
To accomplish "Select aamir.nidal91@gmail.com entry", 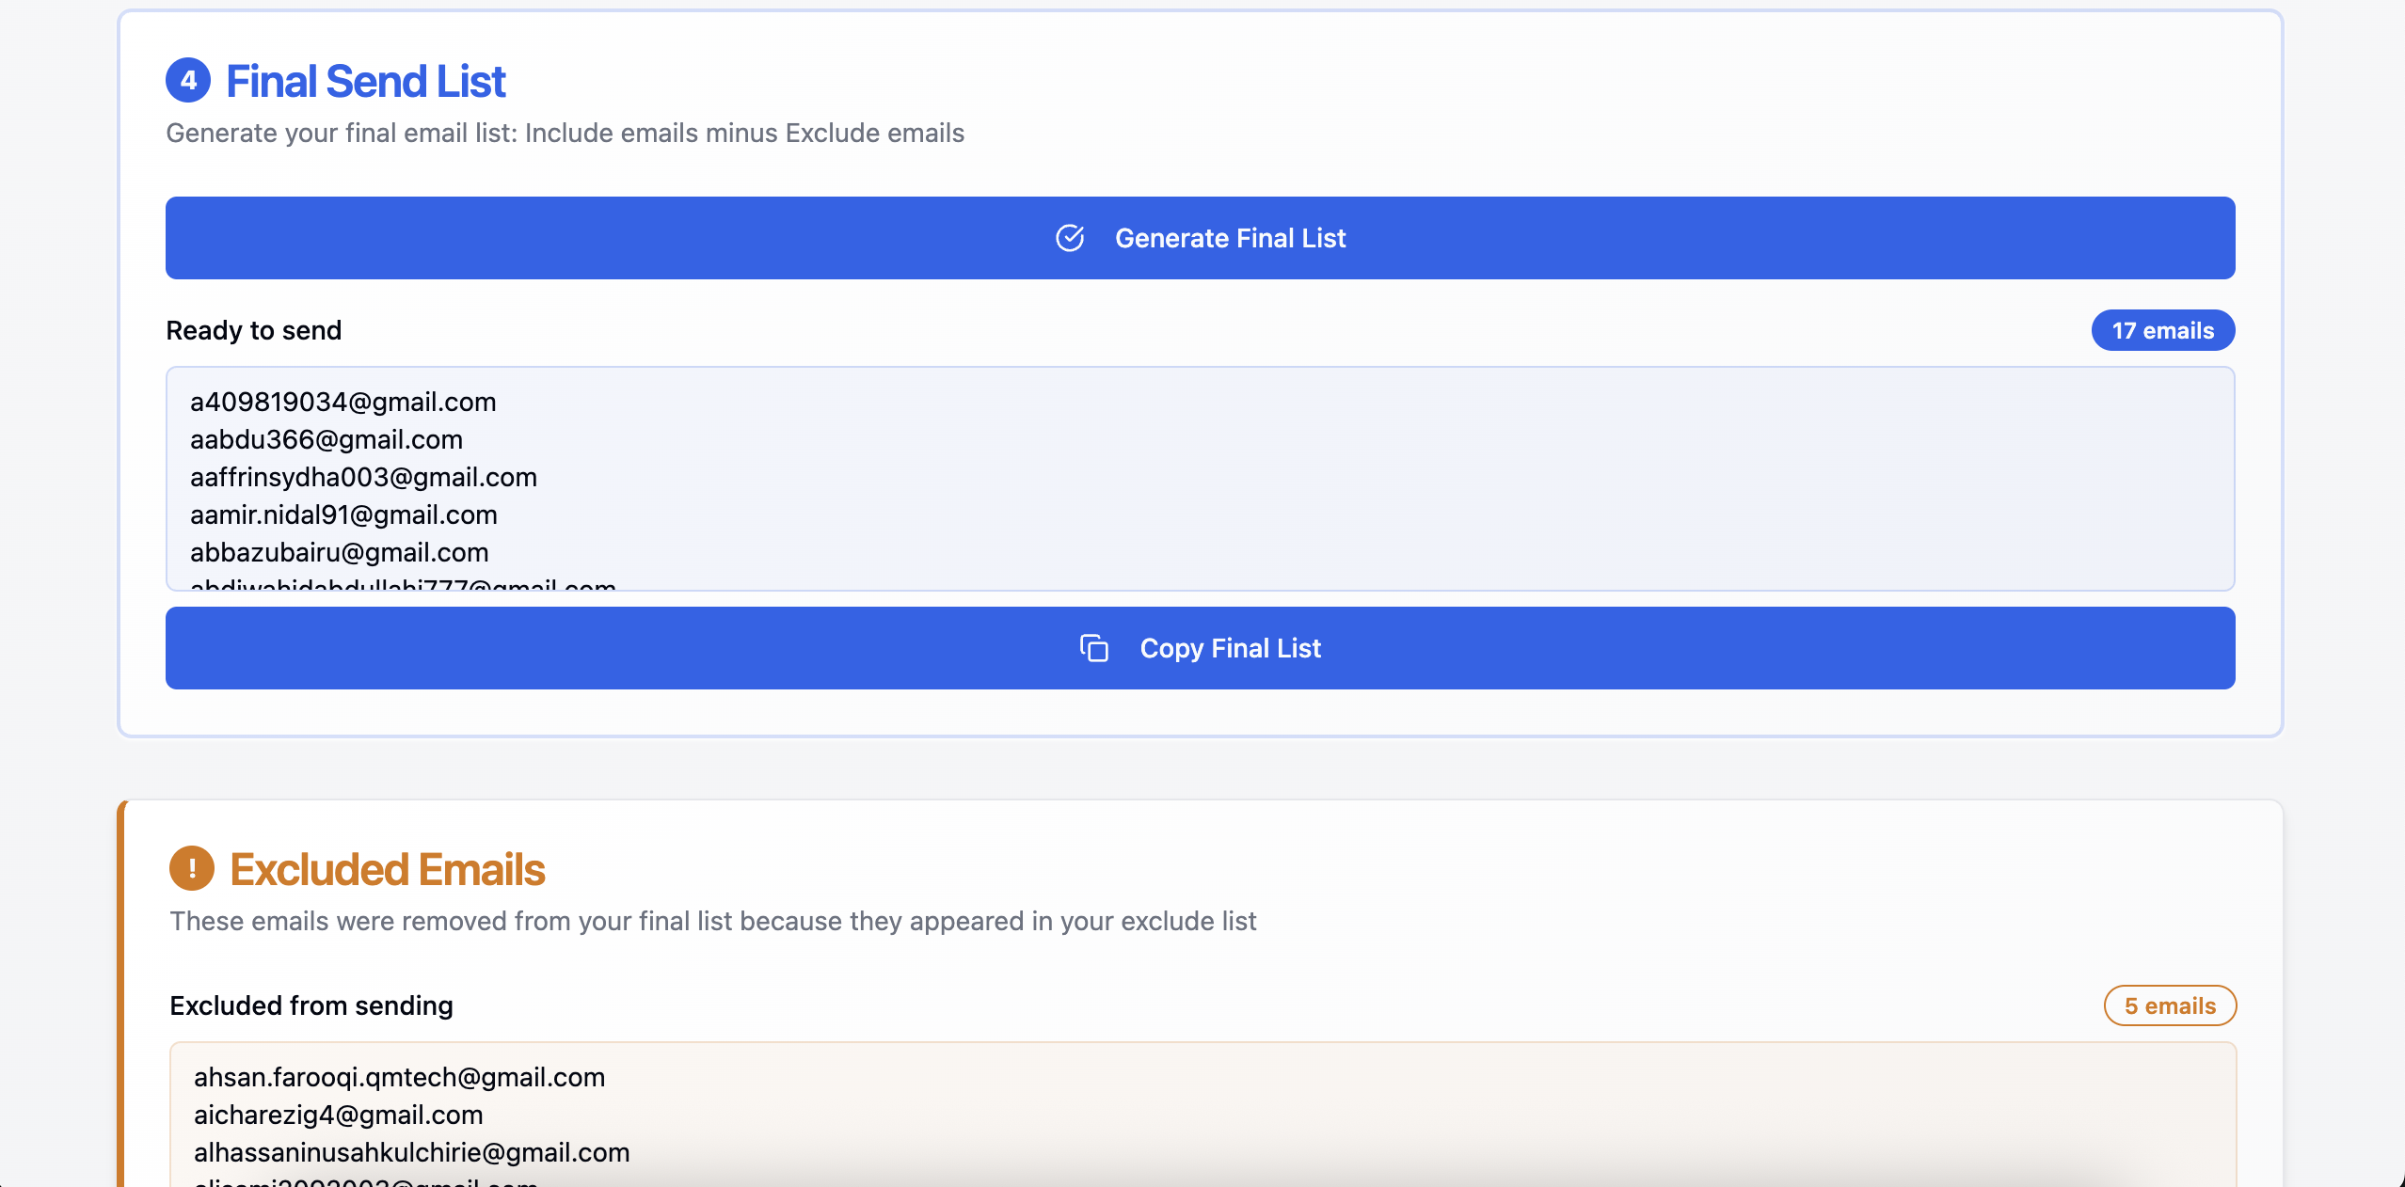I will coord(343,514).
